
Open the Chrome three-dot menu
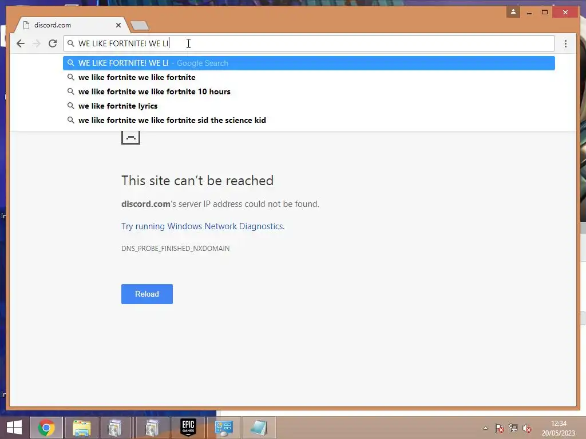pyautogui.click(x=565, y=43)
